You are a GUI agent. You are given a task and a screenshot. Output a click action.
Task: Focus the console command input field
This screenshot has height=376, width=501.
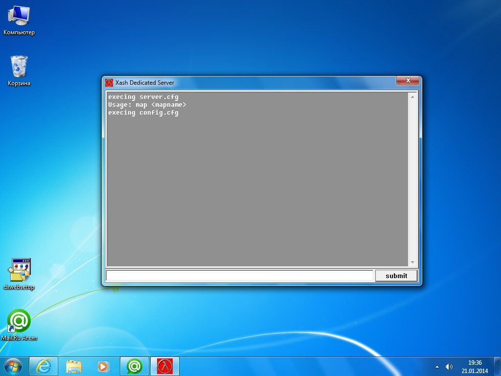pos(240,276)
